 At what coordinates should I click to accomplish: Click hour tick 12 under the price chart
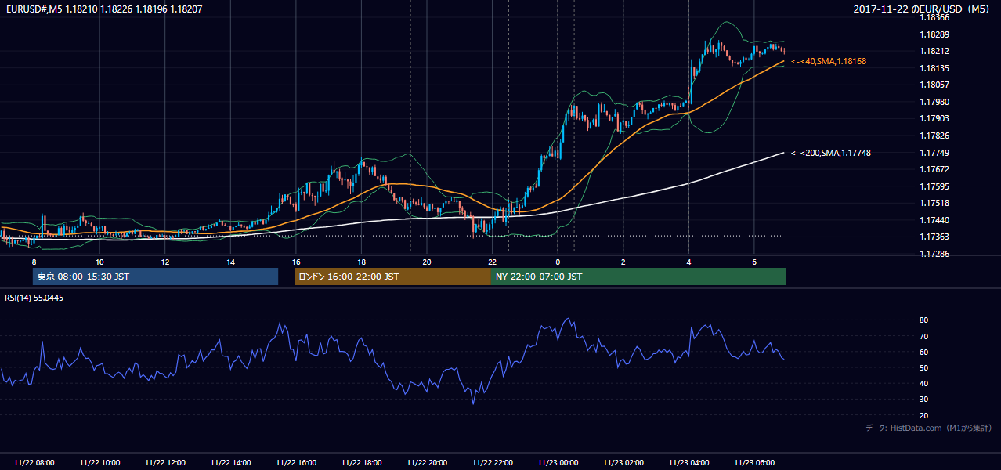(x=165, y=261)
